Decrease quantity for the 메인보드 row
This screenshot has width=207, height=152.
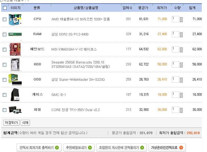(x=181, y=51)
